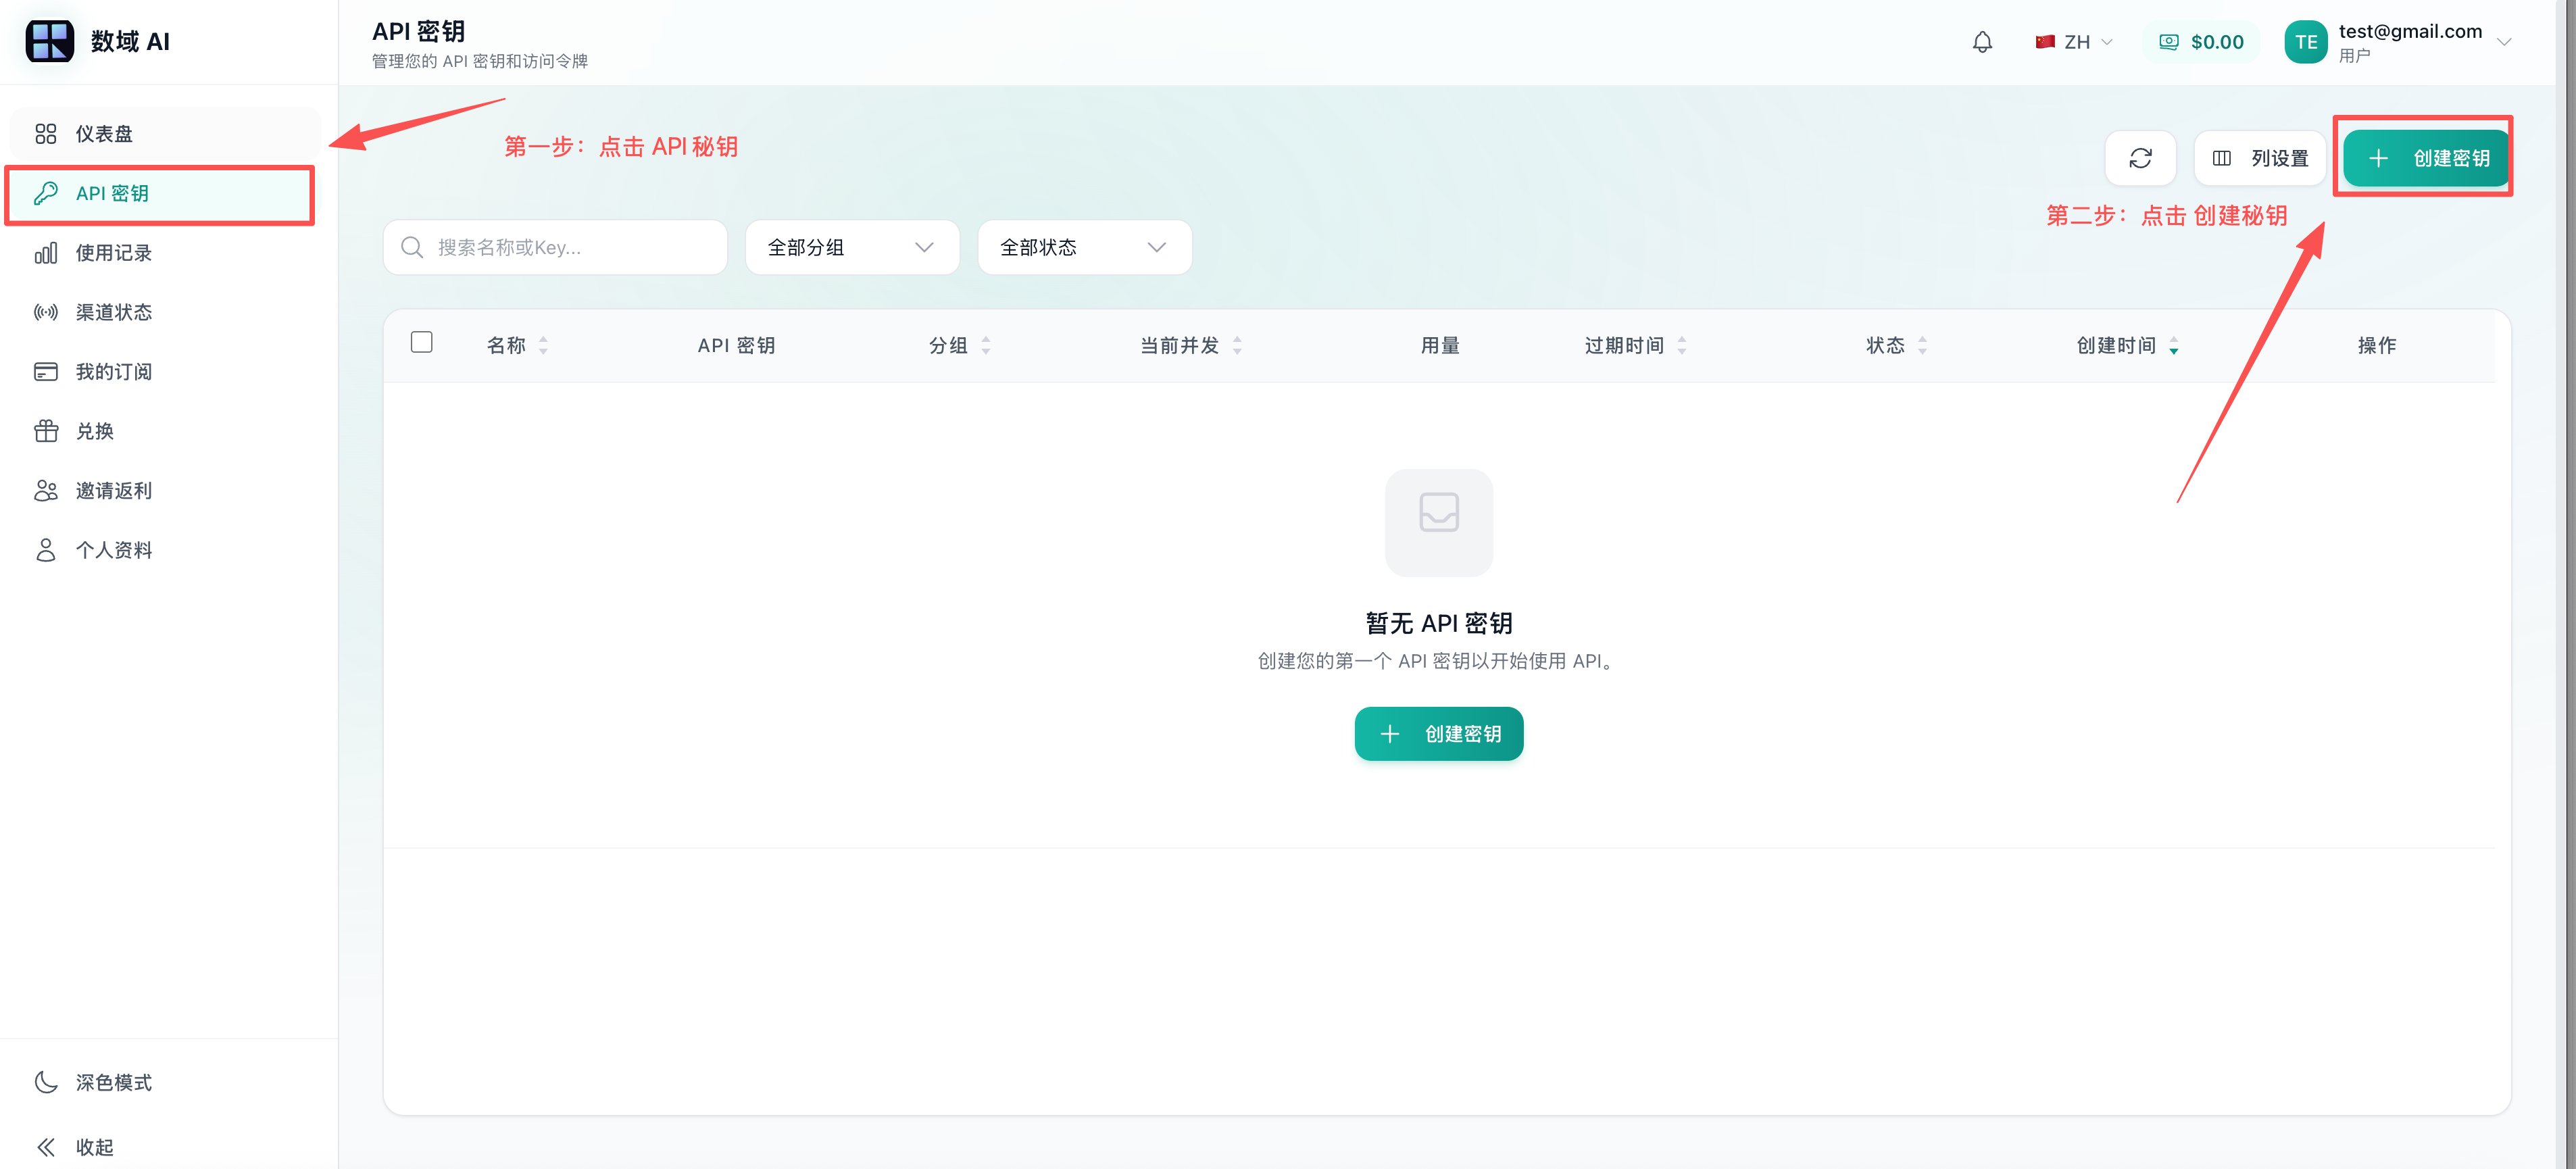Open 列设置 column settings

(2260, 158)
